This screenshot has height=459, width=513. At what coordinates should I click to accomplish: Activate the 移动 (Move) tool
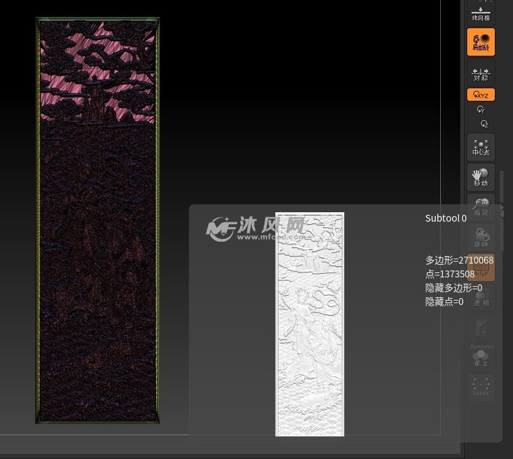[481, 177]
